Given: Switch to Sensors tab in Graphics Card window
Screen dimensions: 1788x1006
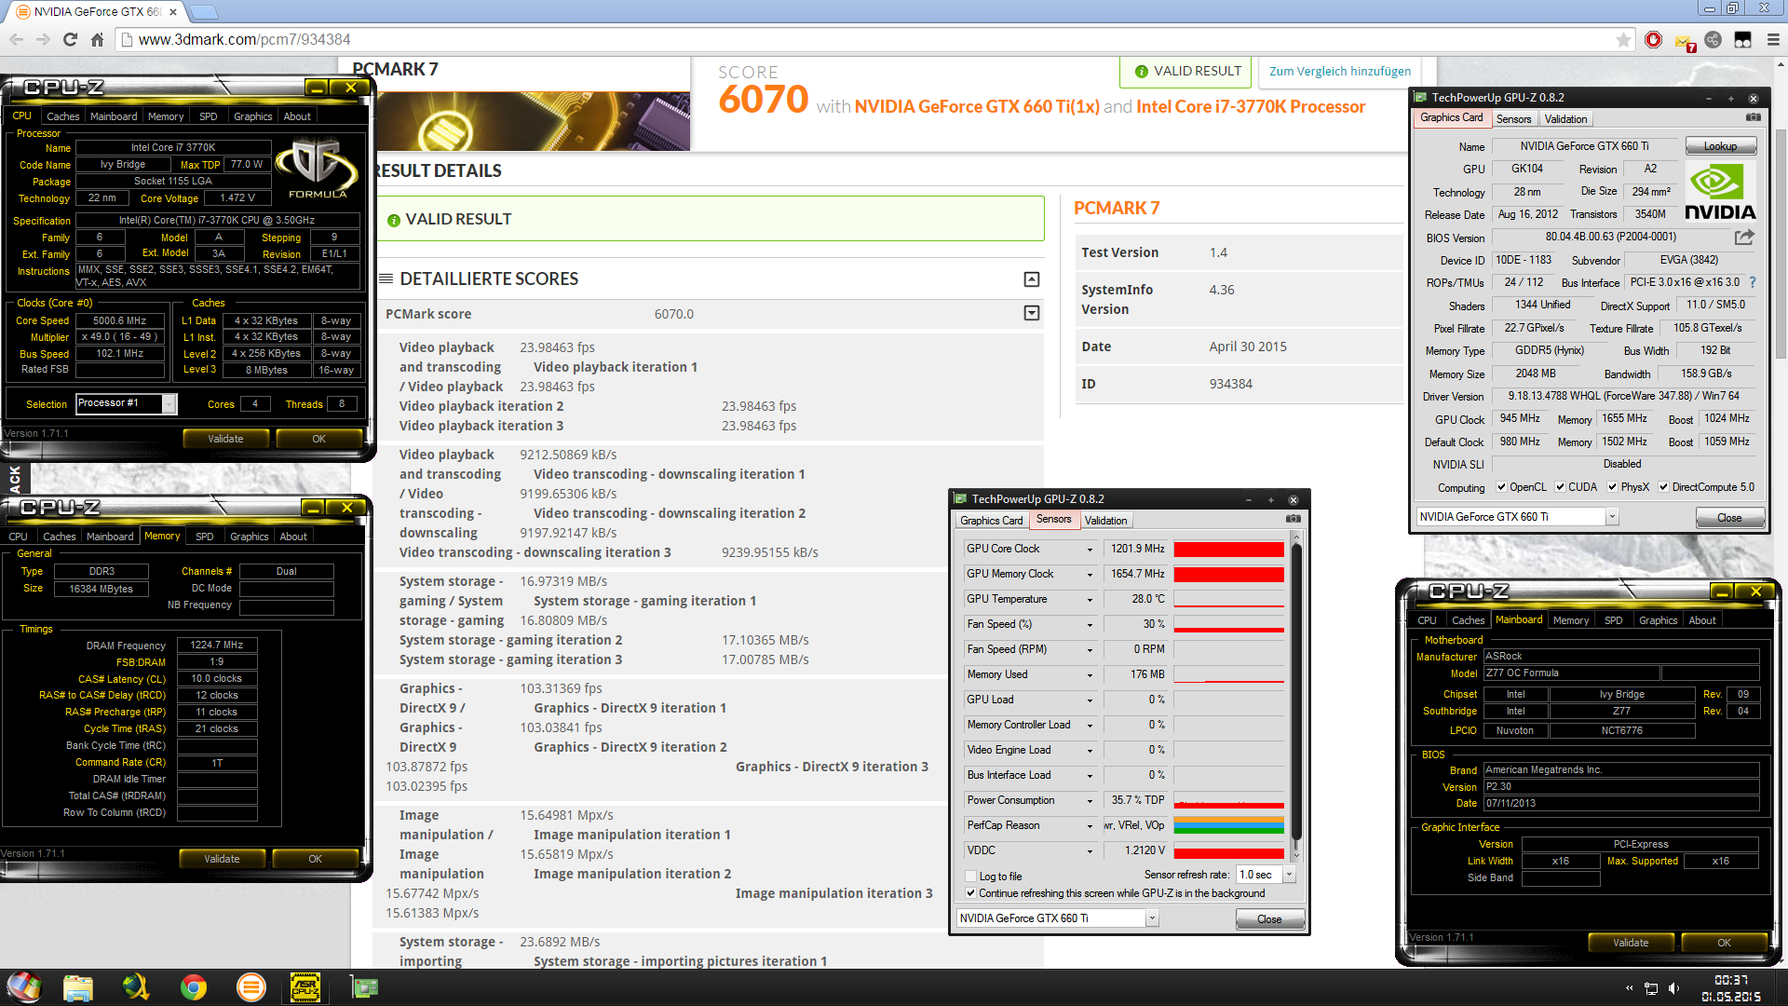Looking at the screenshot, I should pyautogui.click(x=1513, y=119).
